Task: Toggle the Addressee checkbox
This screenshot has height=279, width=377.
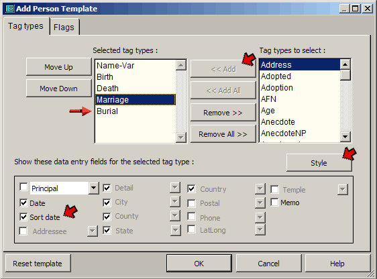Action: tap(23, 231)
